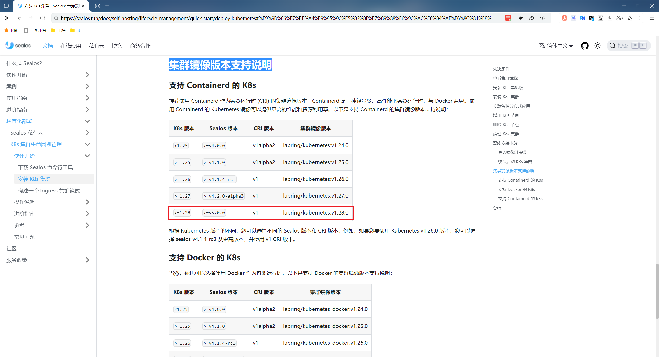Expand the top-level 快速开始 sidebar chevron
The width and height of the screenshot is (659, 357).
tap(87, 75)
